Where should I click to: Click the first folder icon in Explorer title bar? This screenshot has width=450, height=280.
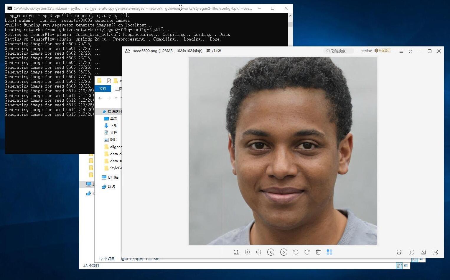99,81
